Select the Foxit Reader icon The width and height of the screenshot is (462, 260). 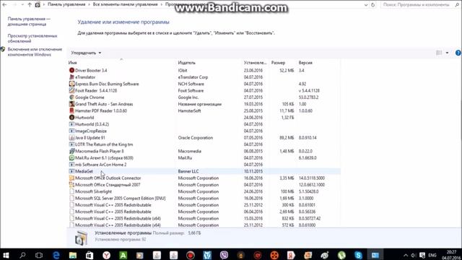(x=71, y=90)
